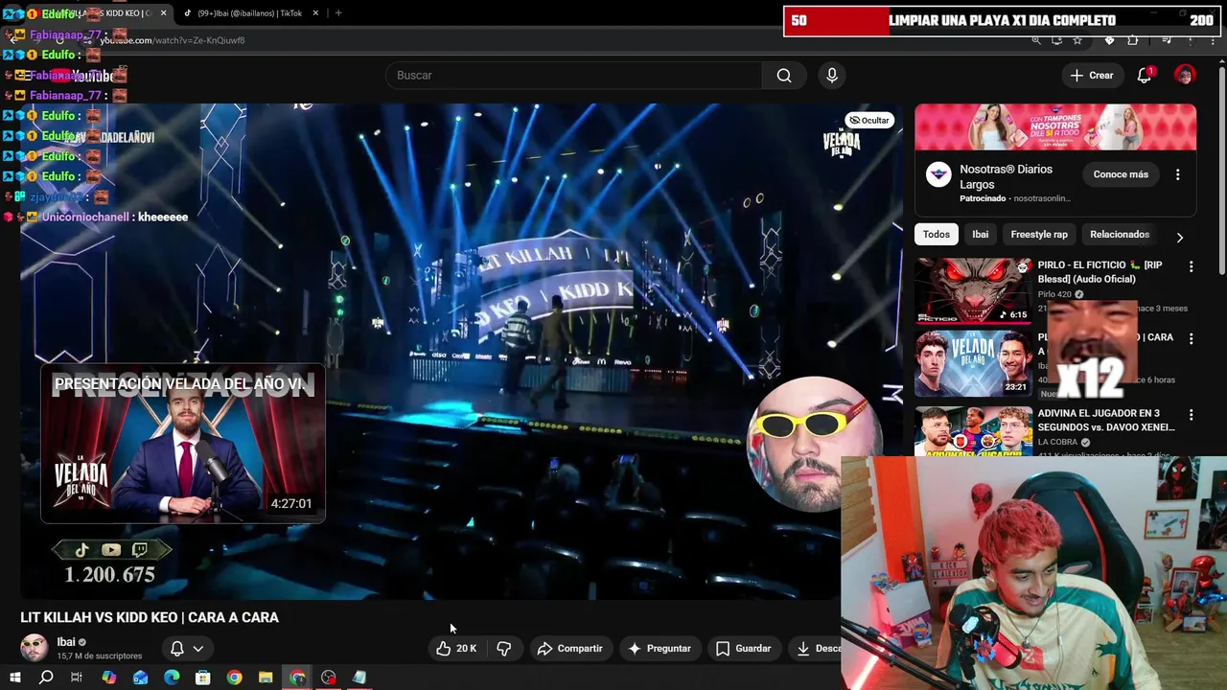
Task: Focus the Buscar search field
Action: coord(573,76)
